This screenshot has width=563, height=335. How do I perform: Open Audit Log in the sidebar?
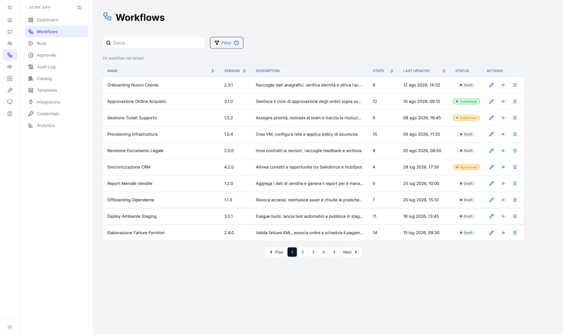[56, 67]
